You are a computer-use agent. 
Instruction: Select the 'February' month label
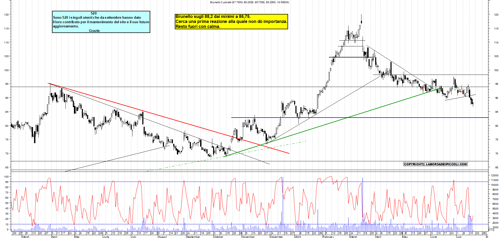(328, 237)
